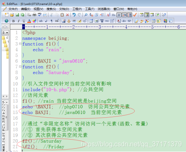Click the "\f2();" call on line 21
This screenshot has width=186, height=152.
[x=30, y=147]
